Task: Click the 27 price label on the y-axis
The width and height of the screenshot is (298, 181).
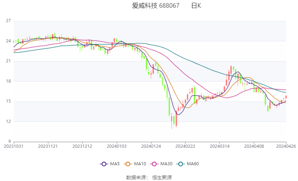Action: (x=9, y=21)
